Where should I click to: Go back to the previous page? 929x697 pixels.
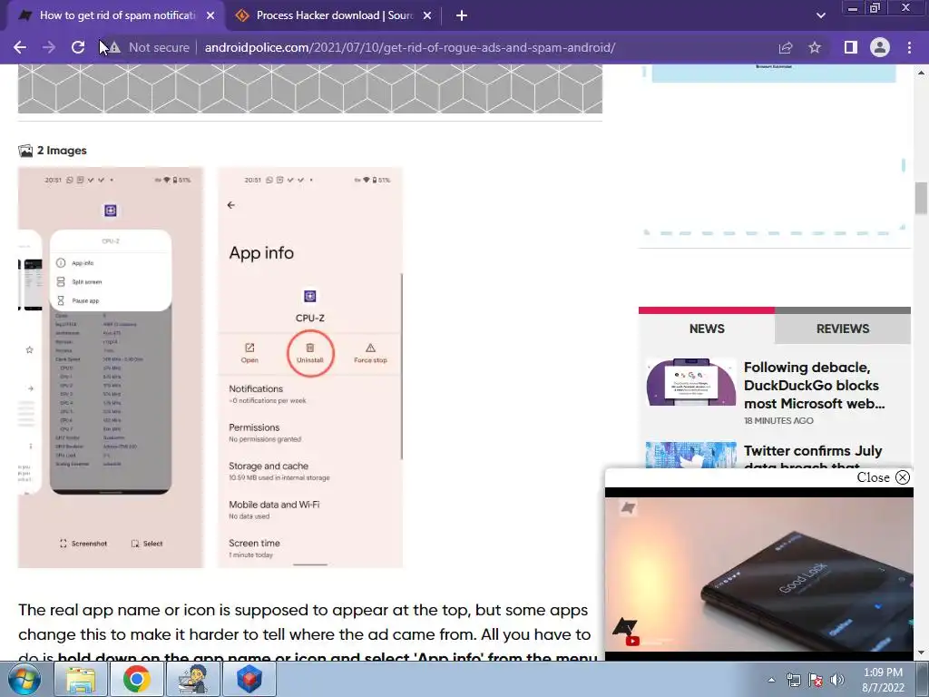pos(20,47)
